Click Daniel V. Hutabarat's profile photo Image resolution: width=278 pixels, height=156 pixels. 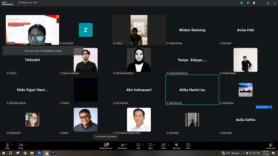pyautogui.click(x=86, y=60)
